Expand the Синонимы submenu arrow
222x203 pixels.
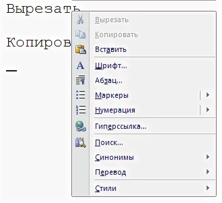[208, 157]
